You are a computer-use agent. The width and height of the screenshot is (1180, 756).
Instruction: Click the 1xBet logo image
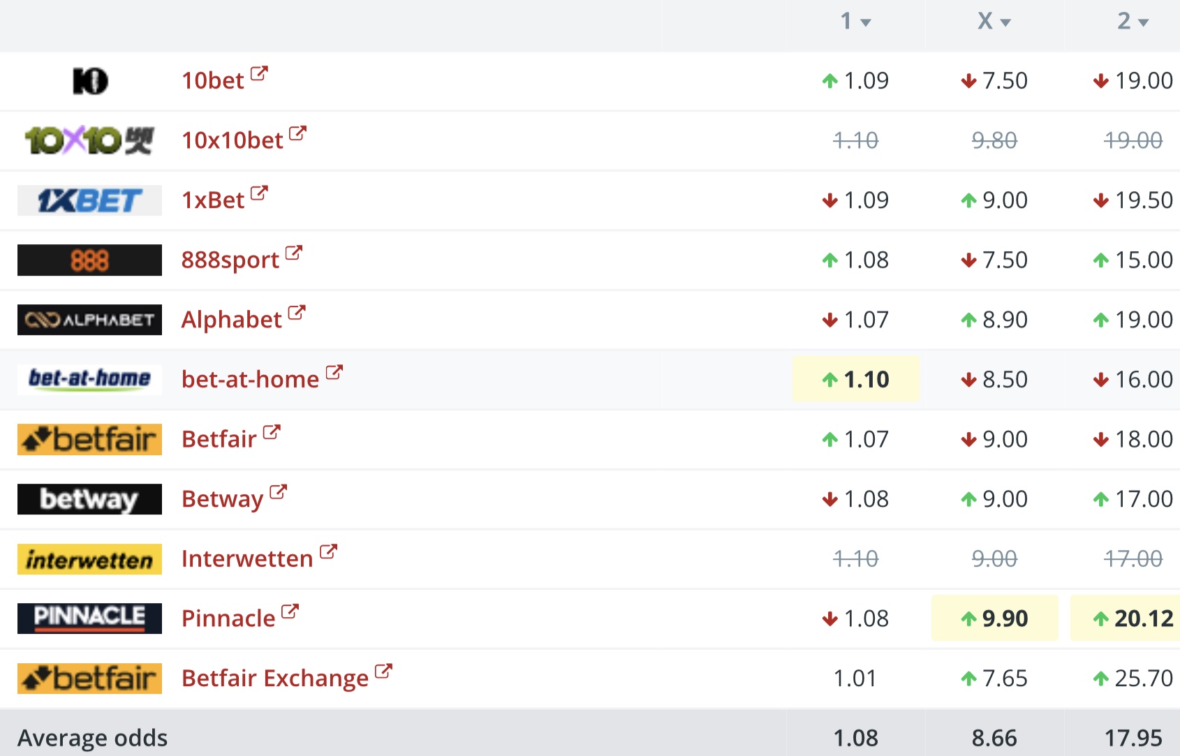[89, 200]
